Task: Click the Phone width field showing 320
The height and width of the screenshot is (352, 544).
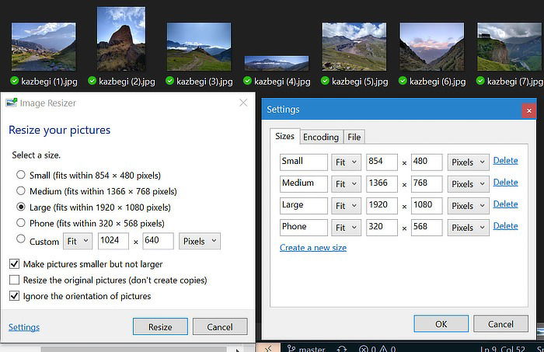Action: (x=382, y=228)
